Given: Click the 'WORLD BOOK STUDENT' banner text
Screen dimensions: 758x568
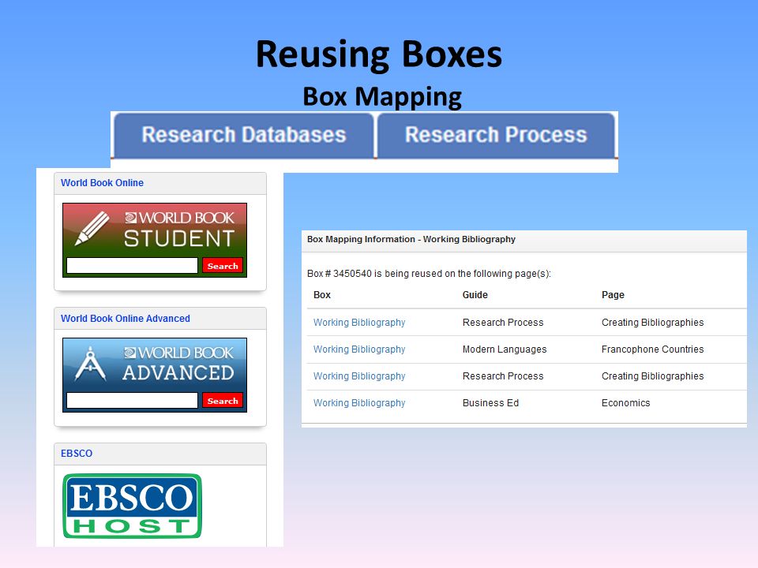Looking at the screenshot, I should click(x=179, y=230).
